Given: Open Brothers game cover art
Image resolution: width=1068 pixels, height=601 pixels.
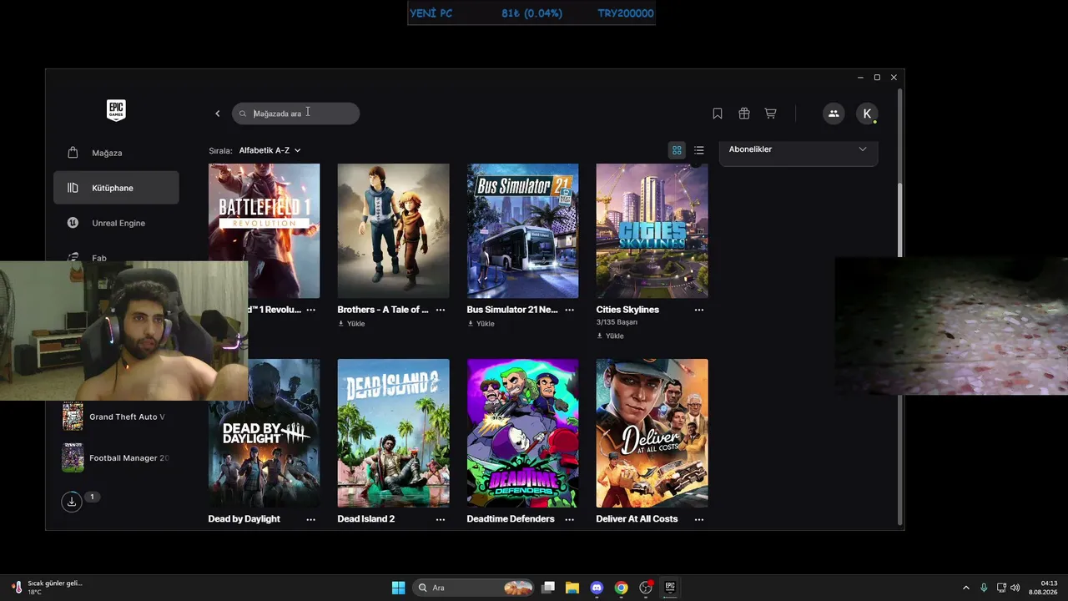Looking at the screenshot, I should [393, 230].
